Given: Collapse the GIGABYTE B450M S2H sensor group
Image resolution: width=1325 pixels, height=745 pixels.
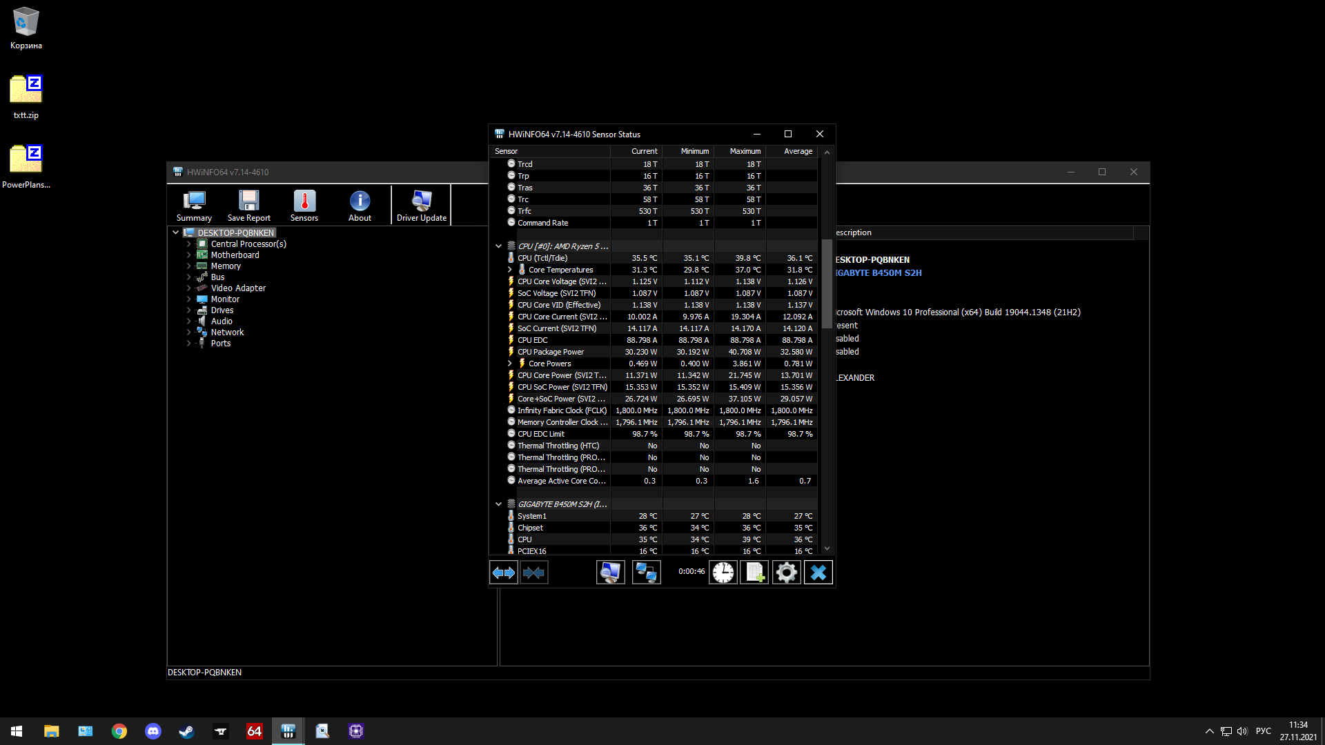Looking at the screenshot, I should pyautogui.click(x=498, y=504).
